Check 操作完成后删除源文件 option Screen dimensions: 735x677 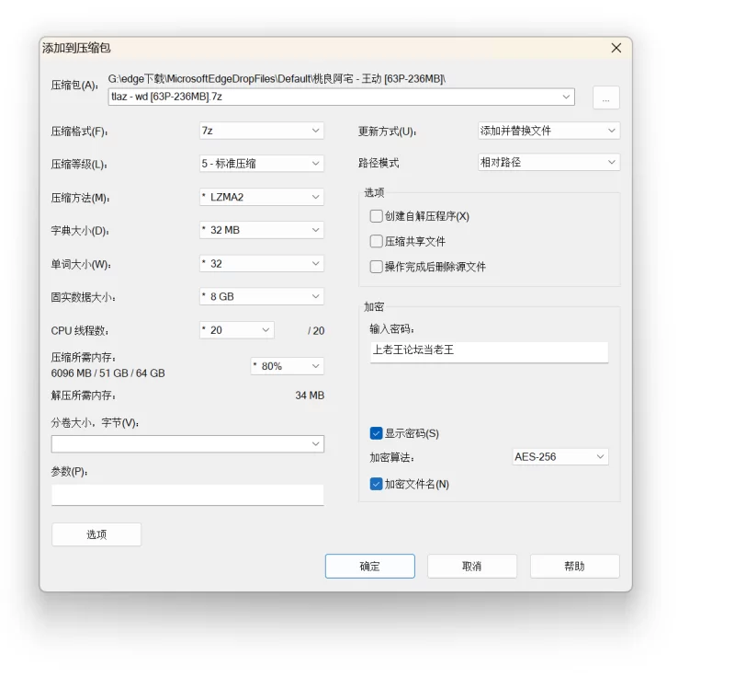(x=377, y=267)
